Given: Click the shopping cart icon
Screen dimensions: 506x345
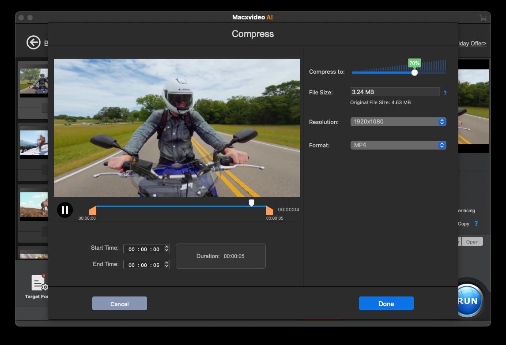Looking at the screenshot, I should (483, 18).
